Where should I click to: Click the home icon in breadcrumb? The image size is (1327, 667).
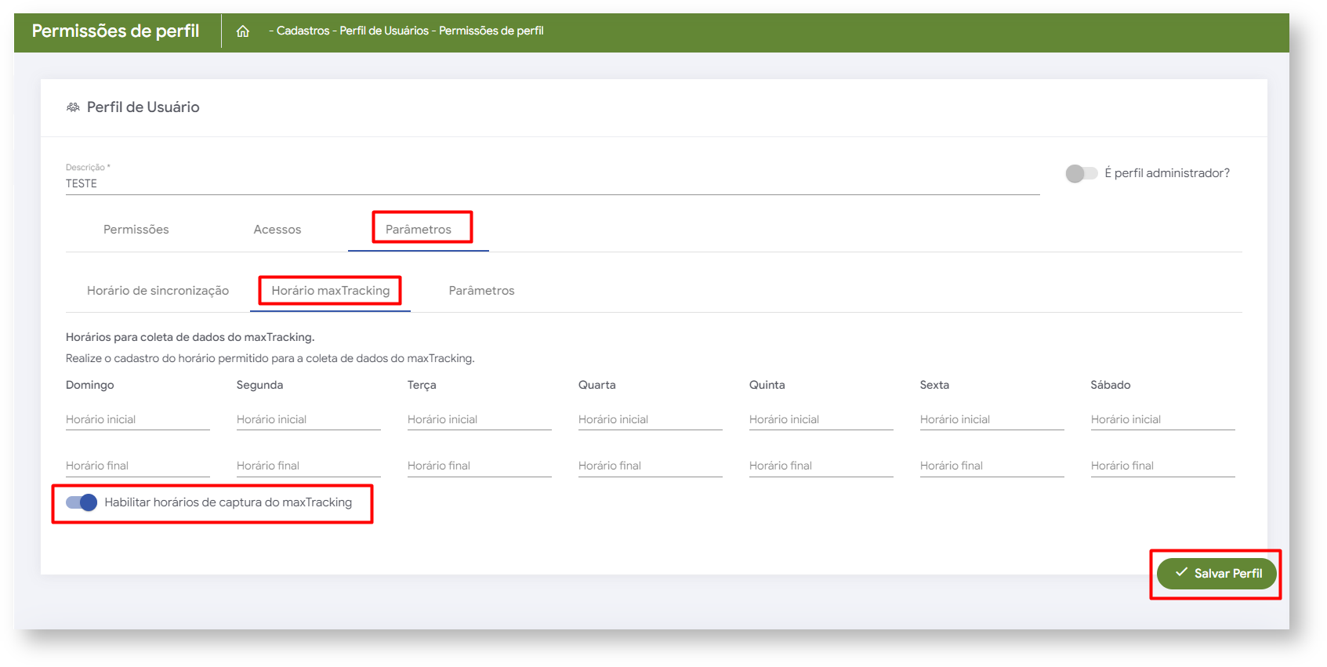243,31
